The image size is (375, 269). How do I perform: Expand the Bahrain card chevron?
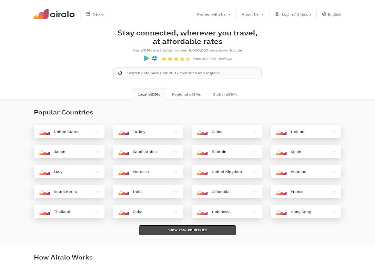(x=255, y=152)
